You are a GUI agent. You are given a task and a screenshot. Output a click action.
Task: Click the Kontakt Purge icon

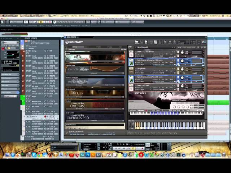point(174,42)
